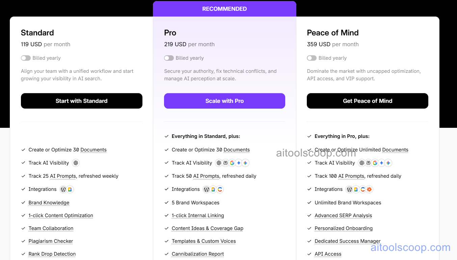Viewport: 457px width, 260px height.
Task: Click the colorful AI star icon under Peace of Mind
Action: (x=388, y=163)
